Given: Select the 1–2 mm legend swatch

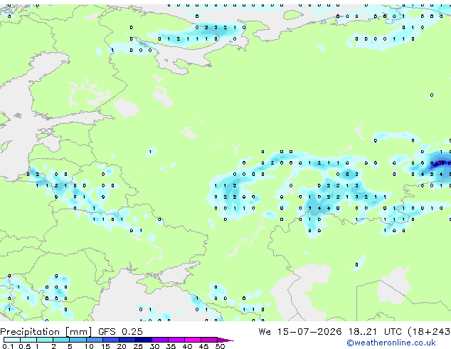Looking at the screenshot, I should 45,340.
